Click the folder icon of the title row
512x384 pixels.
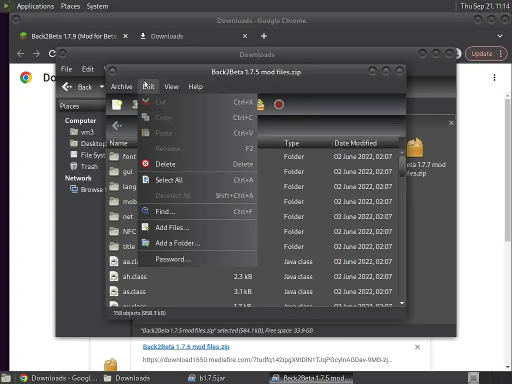point(114,246)
